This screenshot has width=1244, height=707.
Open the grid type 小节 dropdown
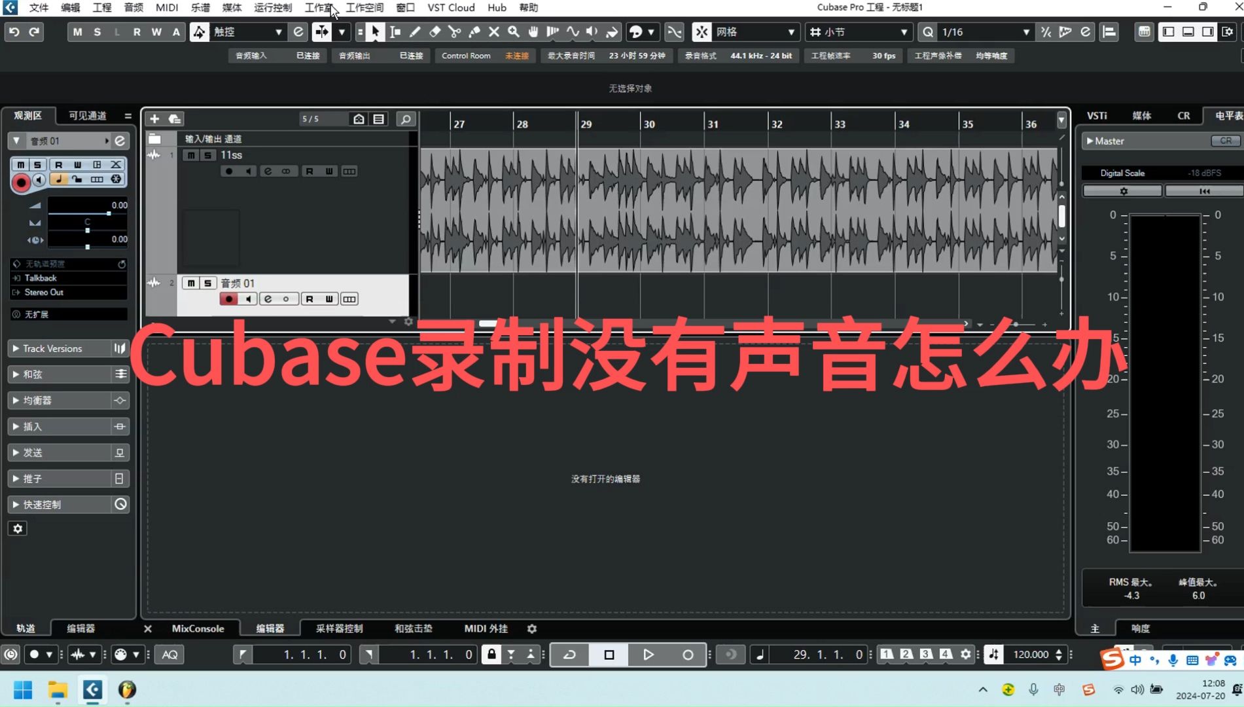point(859,31)
